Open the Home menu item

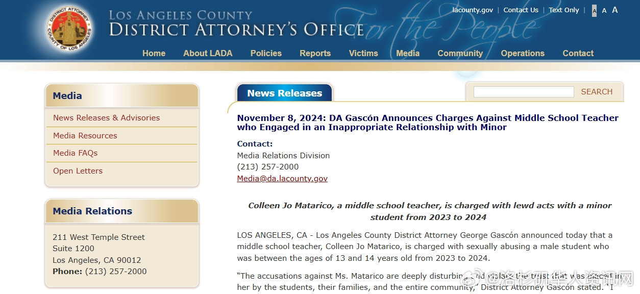pos(154,53)
